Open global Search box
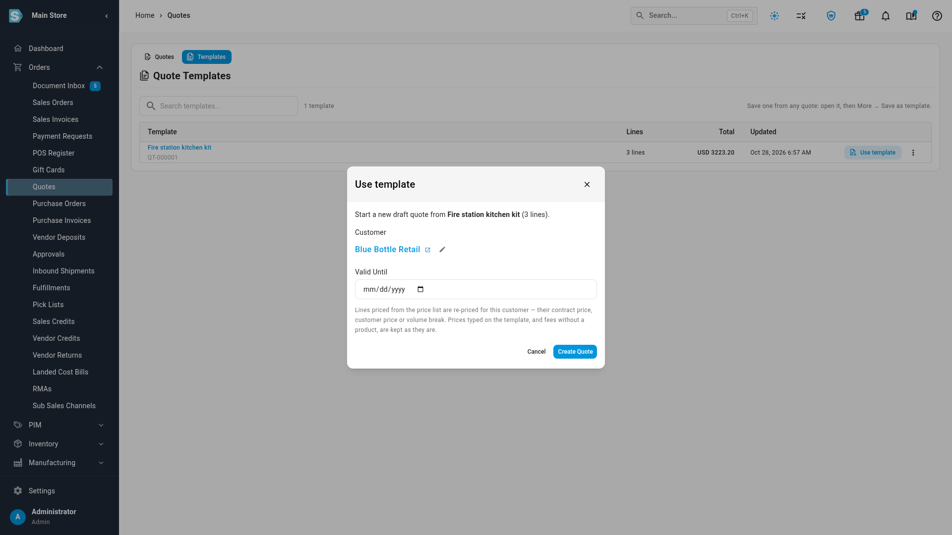The width and height of the screenshot is (952, 535). coord(694,16)
